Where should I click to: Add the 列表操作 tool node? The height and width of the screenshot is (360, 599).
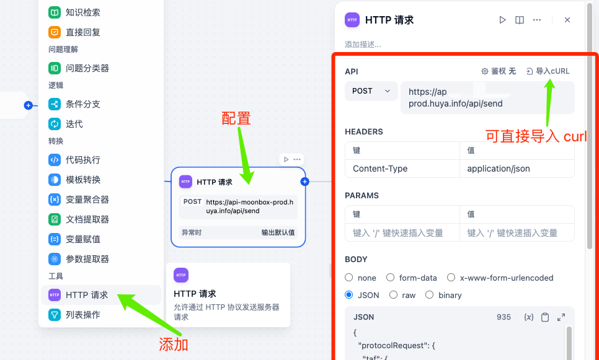click(x=82, y=315)
